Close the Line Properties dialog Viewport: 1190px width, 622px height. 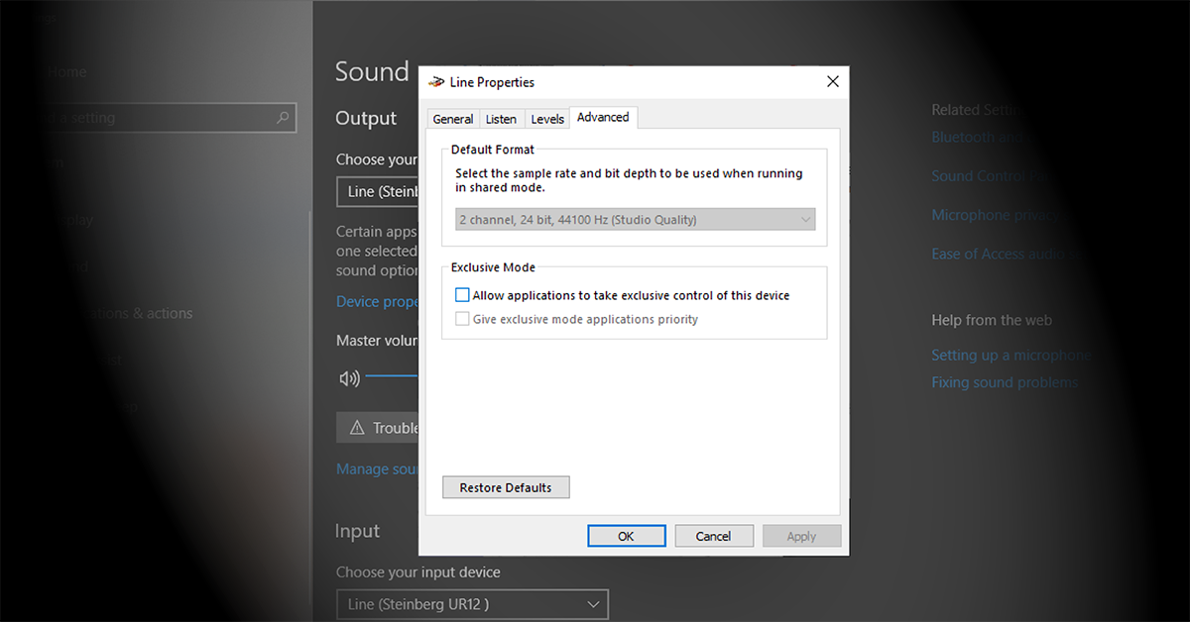coord(833,81)
